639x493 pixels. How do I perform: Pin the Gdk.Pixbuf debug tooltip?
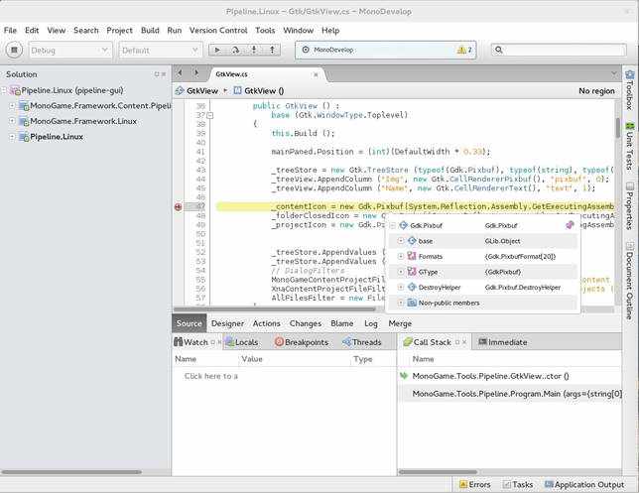(x=570, y=225)
